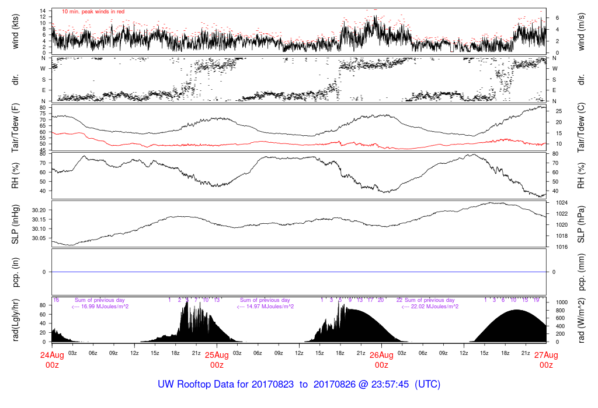This screenshot has height=408, width=598.
Task: Select the 'rad (W/m^2)' axis label
Action: point(581,321)
